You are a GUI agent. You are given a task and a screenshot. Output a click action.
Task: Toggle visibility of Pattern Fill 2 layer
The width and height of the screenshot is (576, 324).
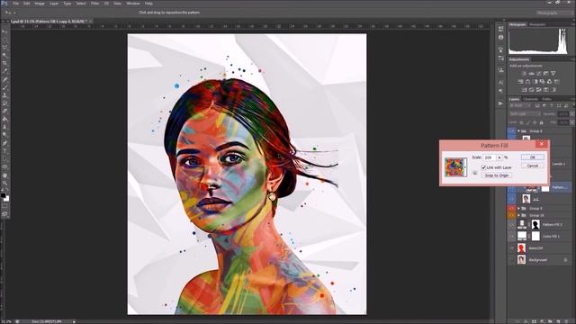coord(512,224)
